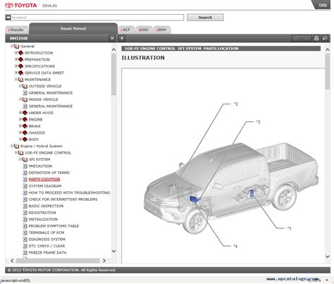
Task: Switch to the Results tab
Action: pos(17,30)
